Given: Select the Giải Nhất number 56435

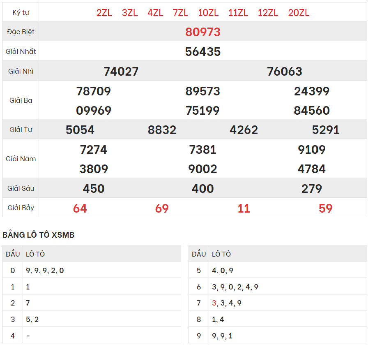Looking at the screenshot, I should coord(203,51).
